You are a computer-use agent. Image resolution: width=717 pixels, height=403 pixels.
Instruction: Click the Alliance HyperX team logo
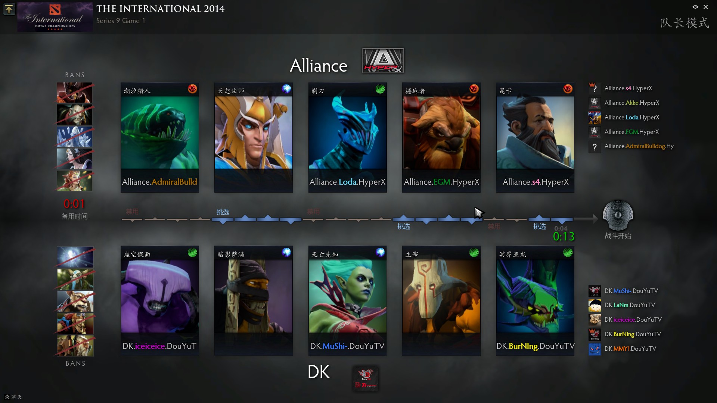pyautogui.click(x=383, y=60)
